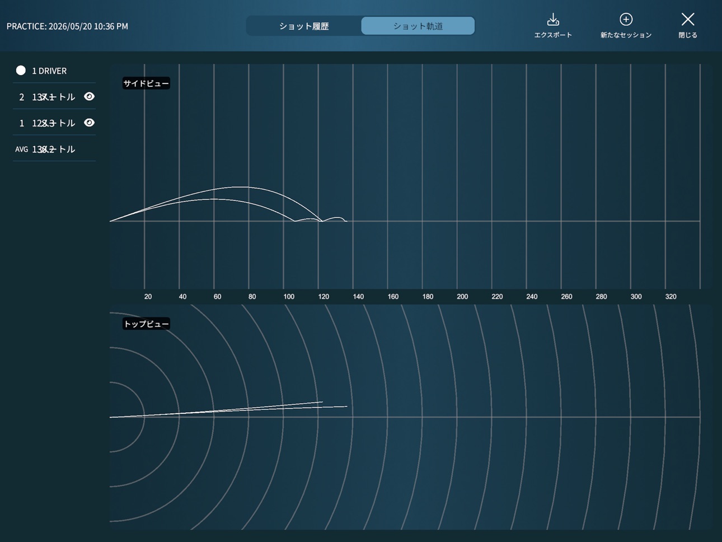Select the shot 1 distance row
722x542 pixels.
coord(54,123)
